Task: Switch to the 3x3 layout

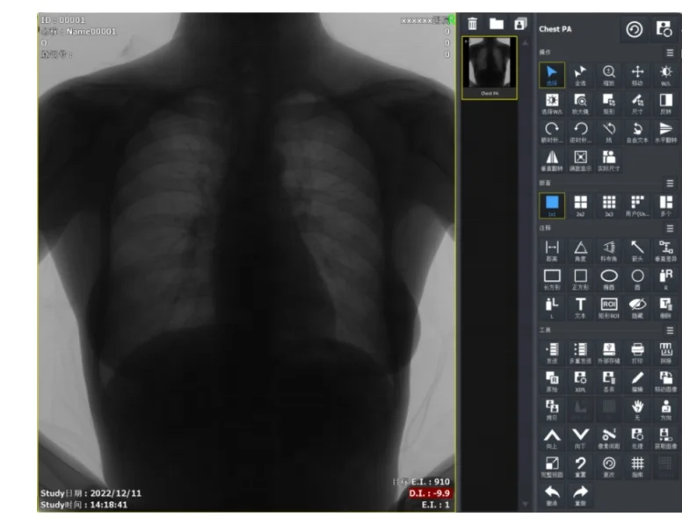Action: (608, 205)
